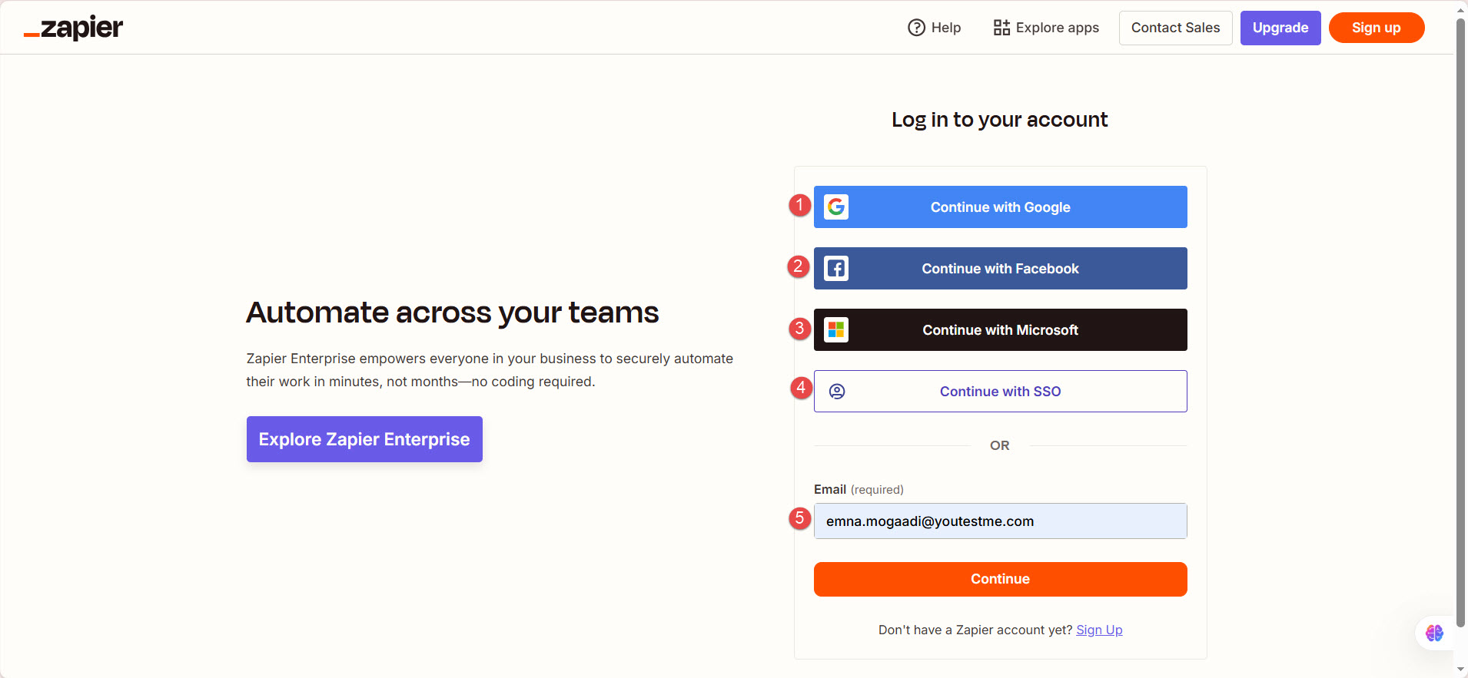
Task: Follow the Sign Up link below form
Action: (1099, 630)
